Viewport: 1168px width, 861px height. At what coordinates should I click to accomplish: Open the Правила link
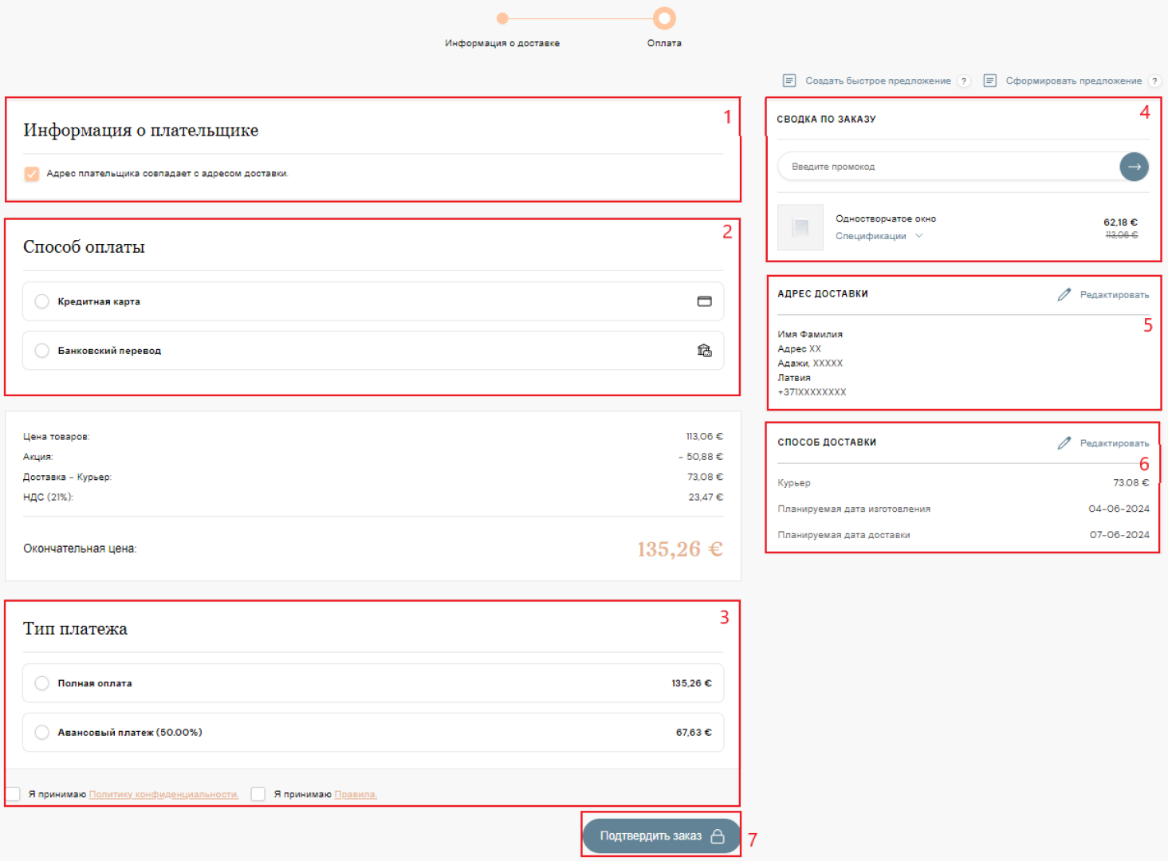pos(356,794)
